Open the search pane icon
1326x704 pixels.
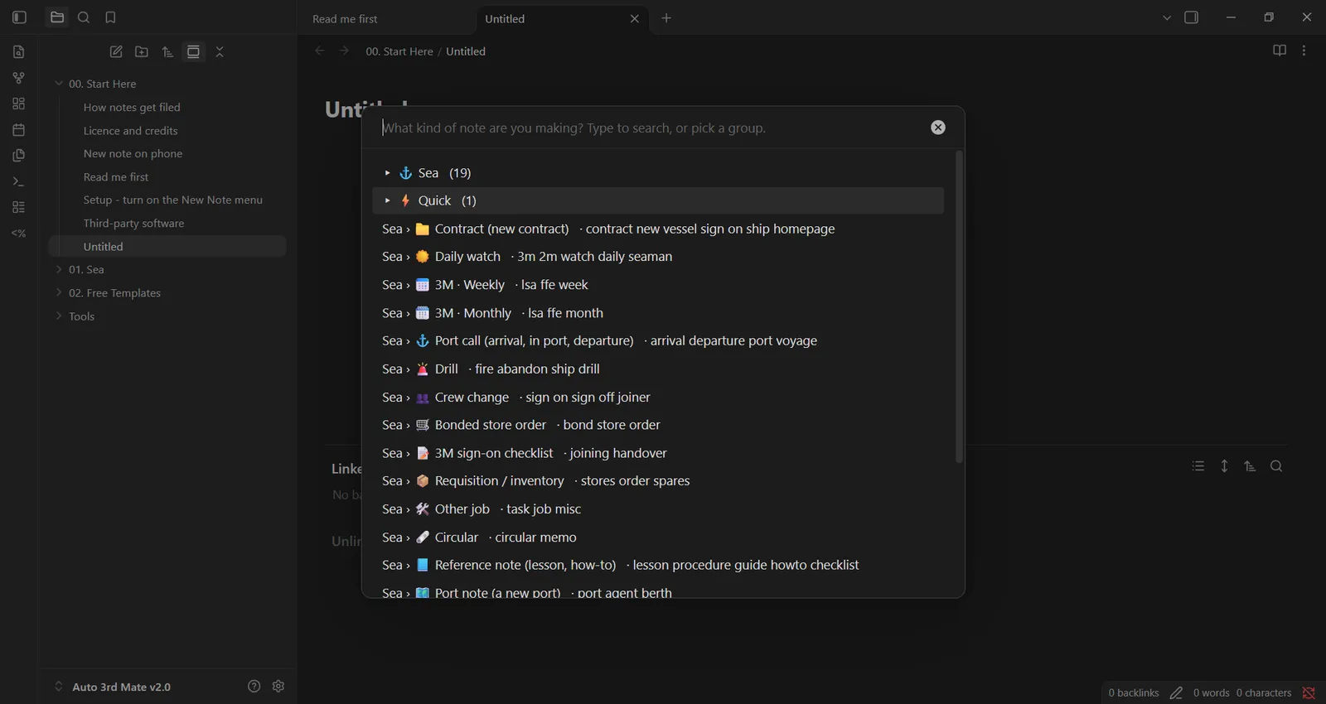pos(84,17)
